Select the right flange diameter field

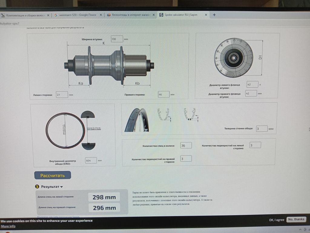point(251,94)
